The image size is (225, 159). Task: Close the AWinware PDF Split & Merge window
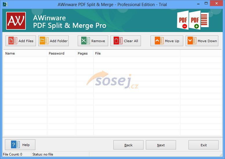tap(216, 3)
